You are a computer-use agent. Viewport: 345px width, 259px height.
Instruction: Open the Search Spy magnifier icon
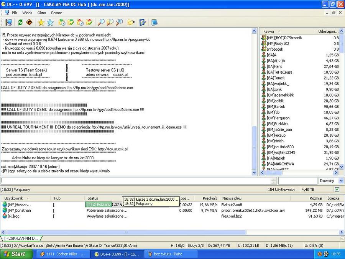pos(119,22)
